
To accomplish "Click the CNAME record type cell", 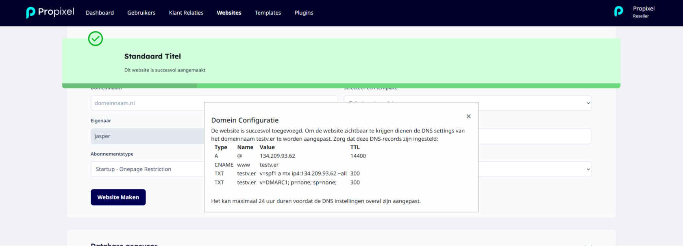I will [224, 165].
